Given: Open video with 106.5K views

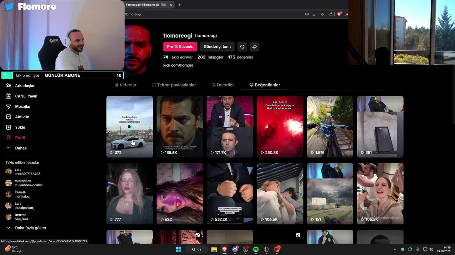Looking at the screenshot, I should tap(380, 194).
